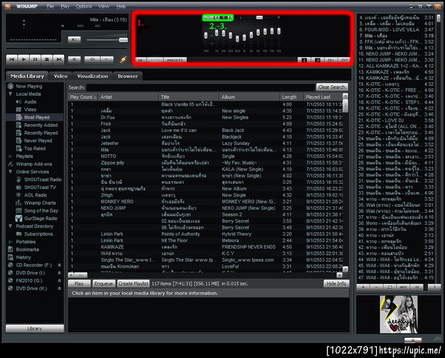Eject the DVD Drive (I:)
This screenshot has height=358, width=445.
pyautogui.click(x=59, y=273)
